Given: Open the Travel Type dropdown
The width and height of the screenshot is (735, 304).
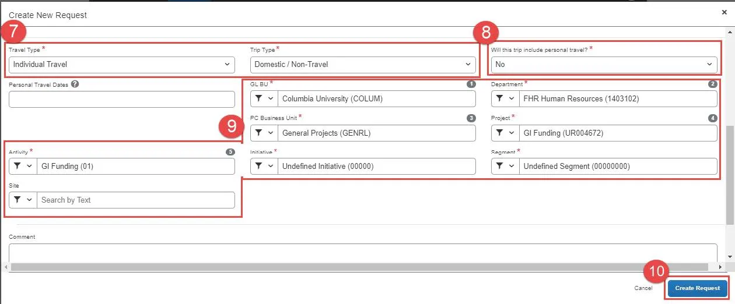Looking at the screenshot, I should click(x=122, y=65).
